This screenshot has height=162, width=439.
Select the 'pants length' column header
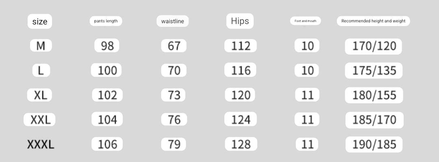tap(106, 21)
